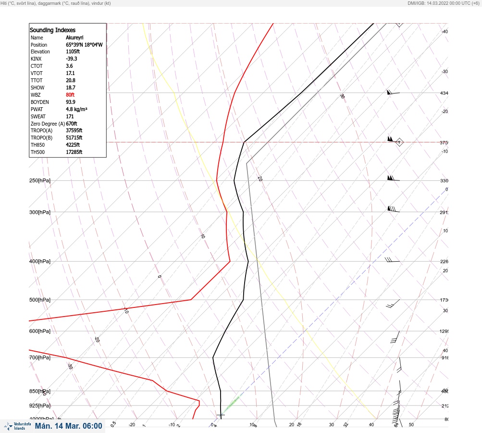The width and height of the screenshot is (482, 433).
Task: Click the date label Mán. 14 Mar. 06:00
Action: [69, 426]
